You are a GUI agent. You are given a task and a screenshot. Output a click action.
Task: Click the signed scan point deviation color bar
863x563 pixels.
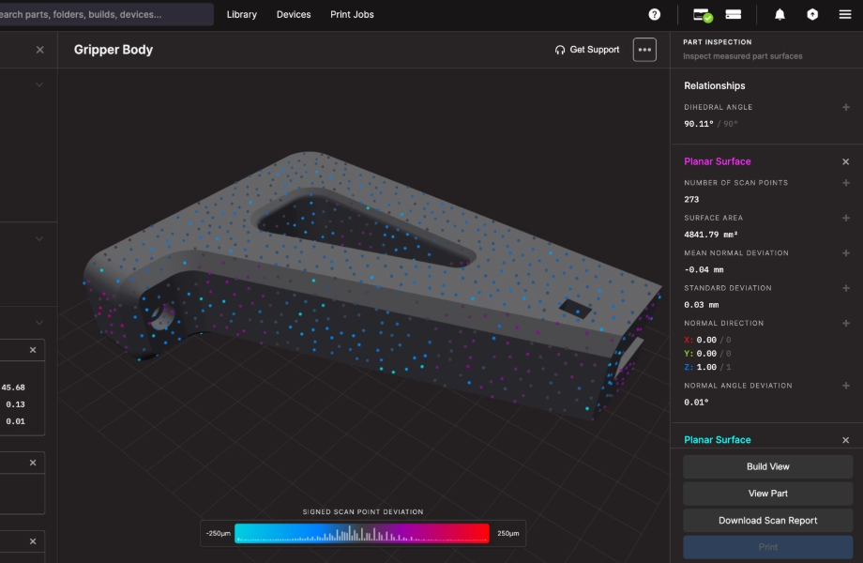coord(361,533)
